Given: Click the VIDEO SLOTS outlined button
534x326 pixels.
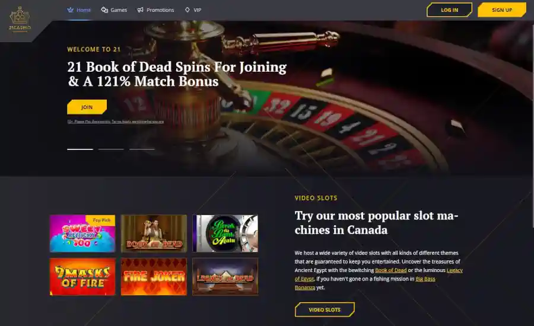Looking at the screenshot, I should 325,309.
